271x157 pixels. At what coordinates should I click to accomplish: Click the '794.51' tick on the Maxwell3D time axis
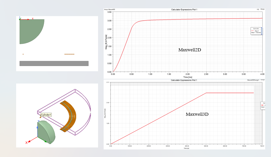(262, 146)
